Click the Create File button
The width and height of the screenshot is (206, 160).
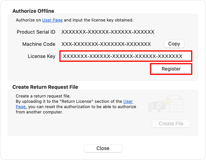[x=171, y=124]
